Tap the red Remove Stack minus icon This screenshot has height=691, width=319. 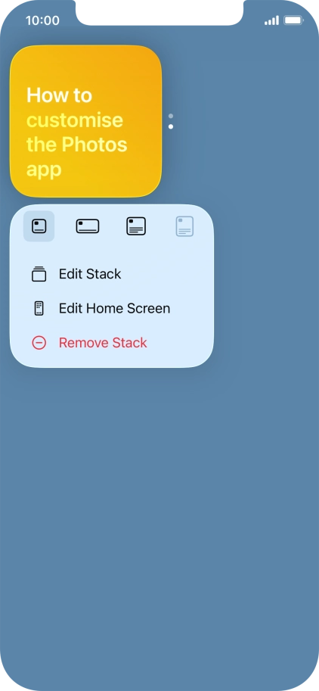(x=39, y=342)
